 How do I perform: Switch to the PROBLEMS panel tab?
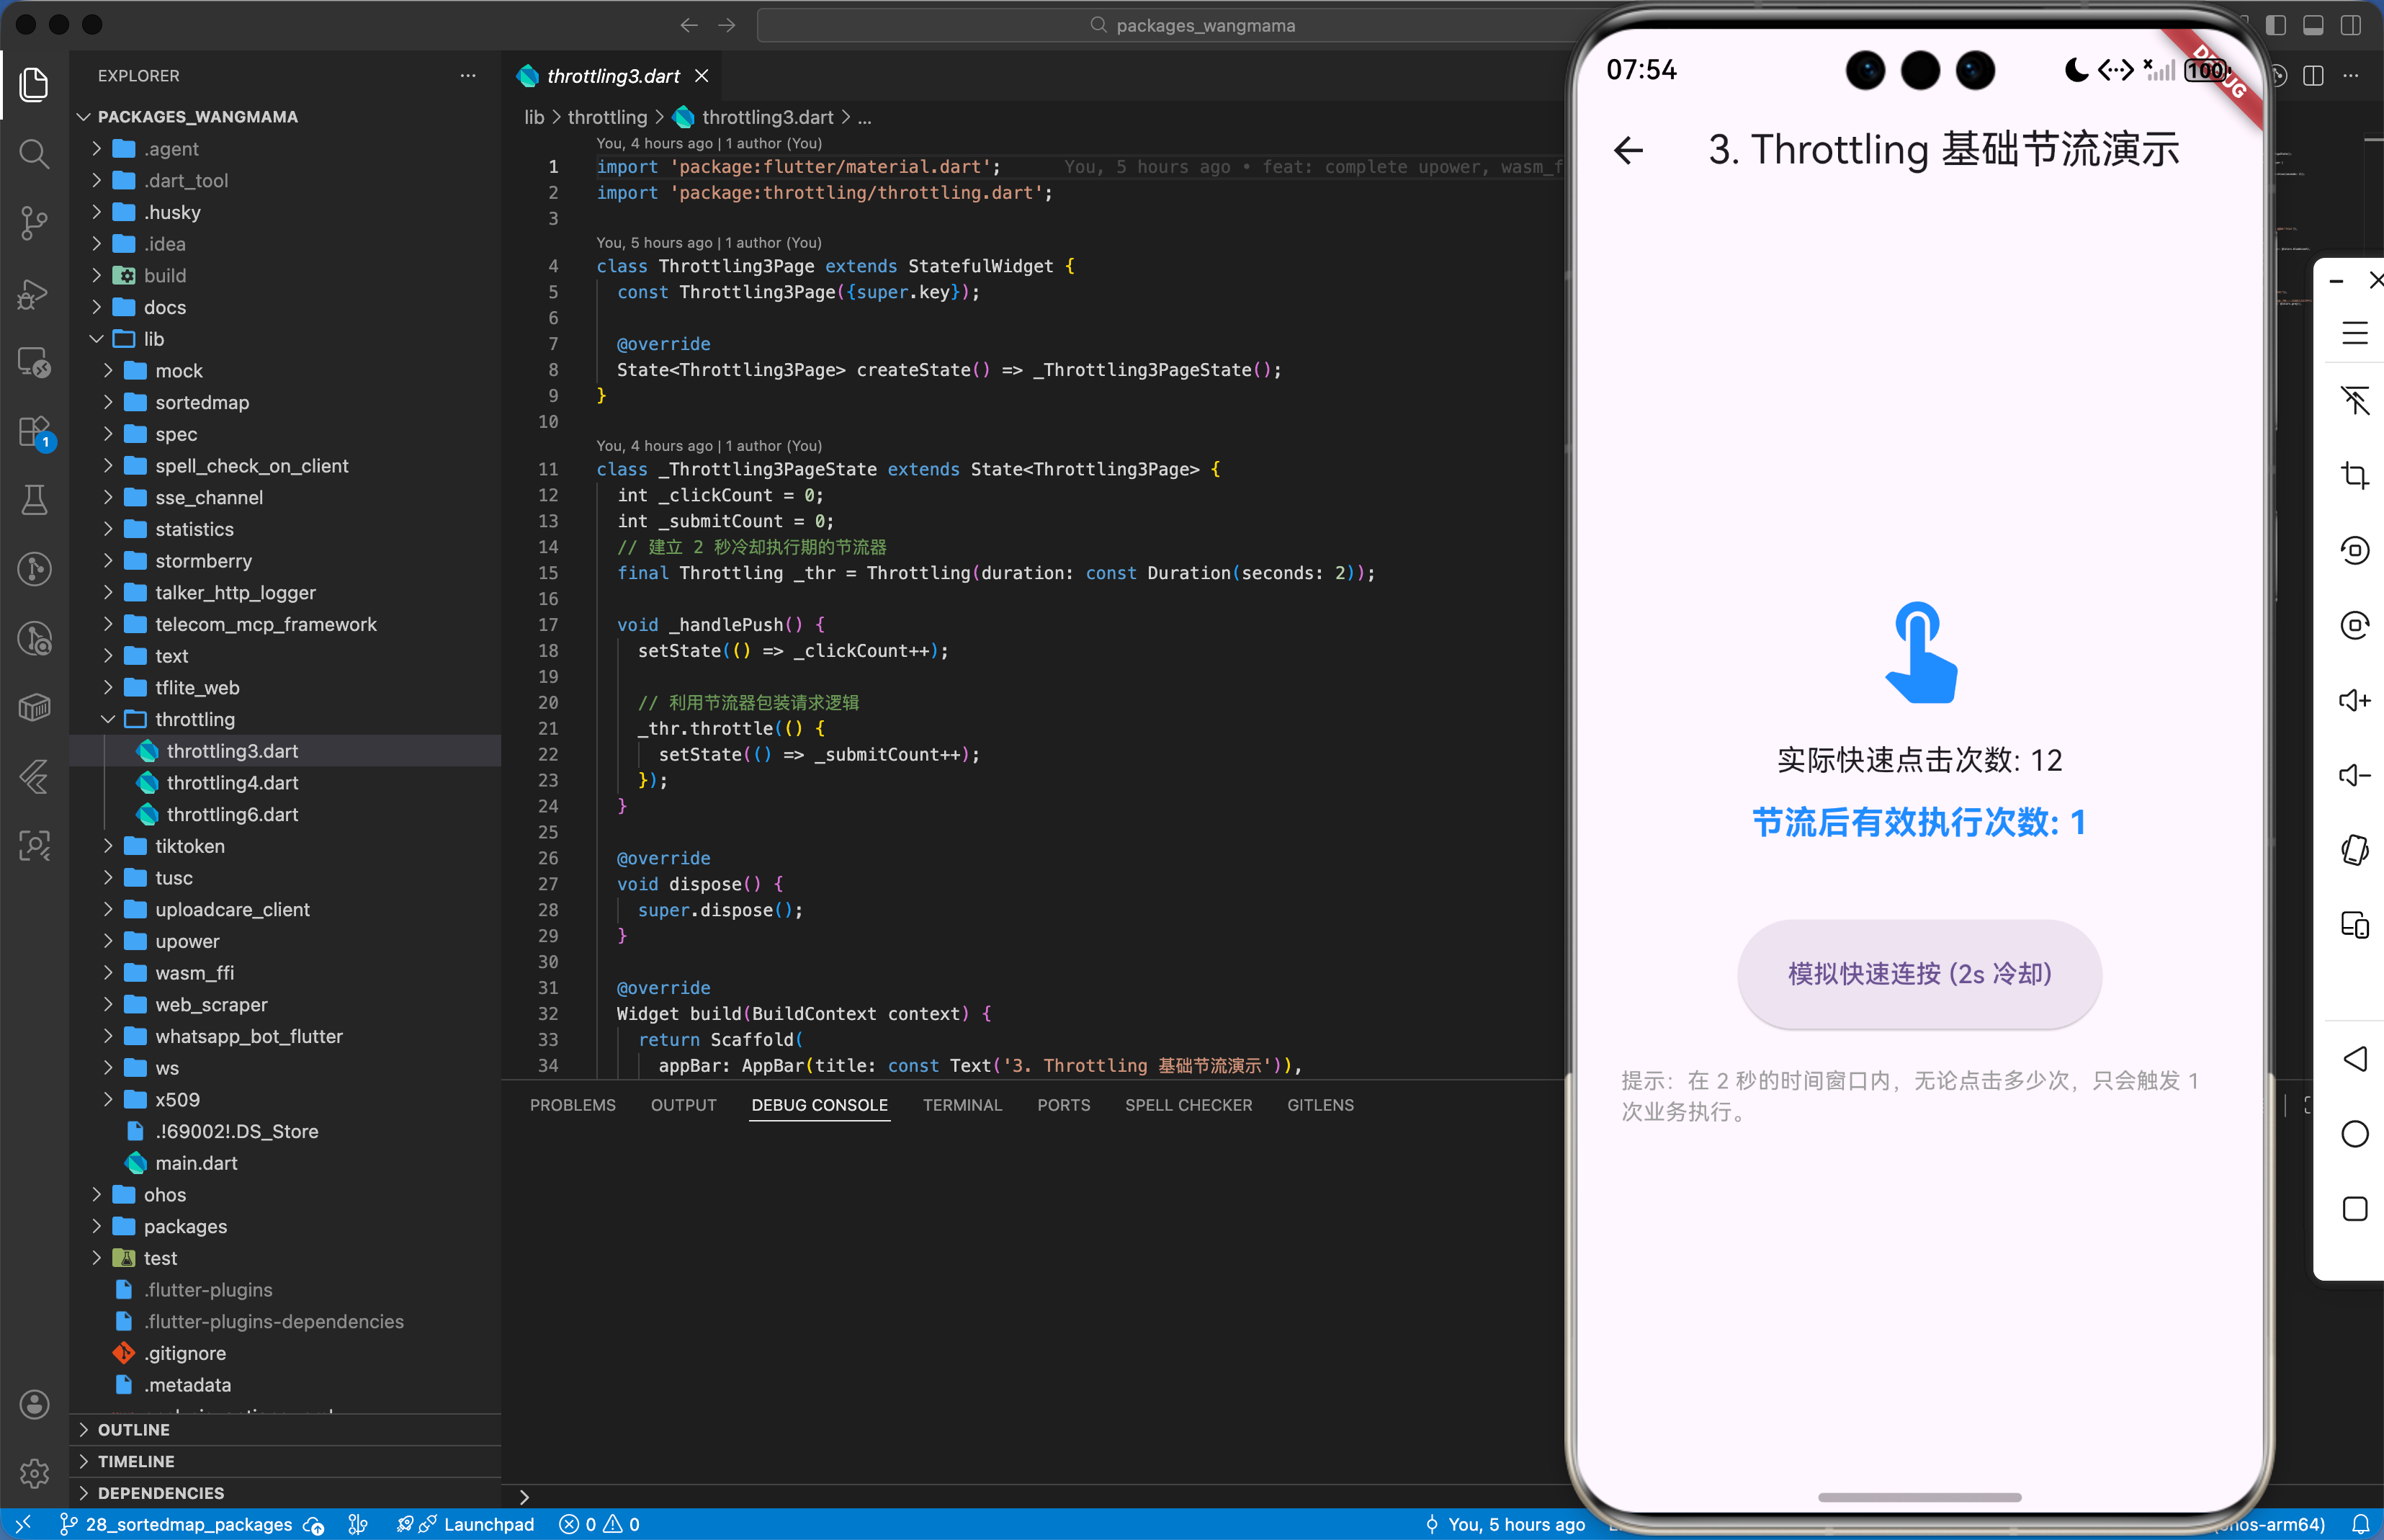pos(572,1105)
